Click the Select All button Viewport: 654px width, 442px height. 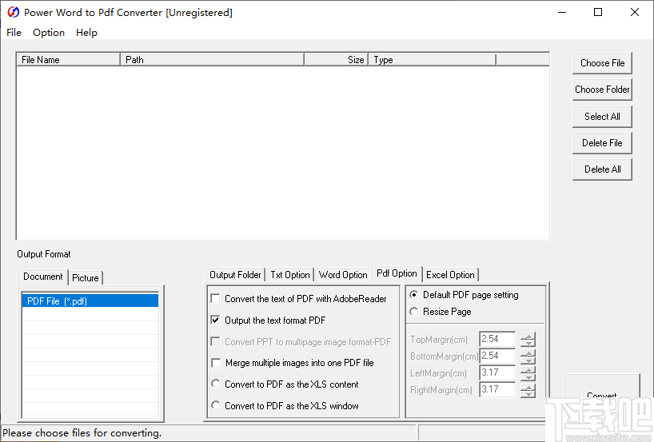(x=602, y=117)
